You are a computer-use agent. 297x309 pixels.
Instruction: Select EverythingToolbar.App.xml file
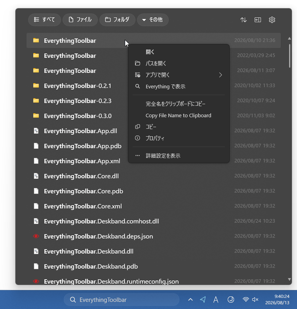(153, 161)
